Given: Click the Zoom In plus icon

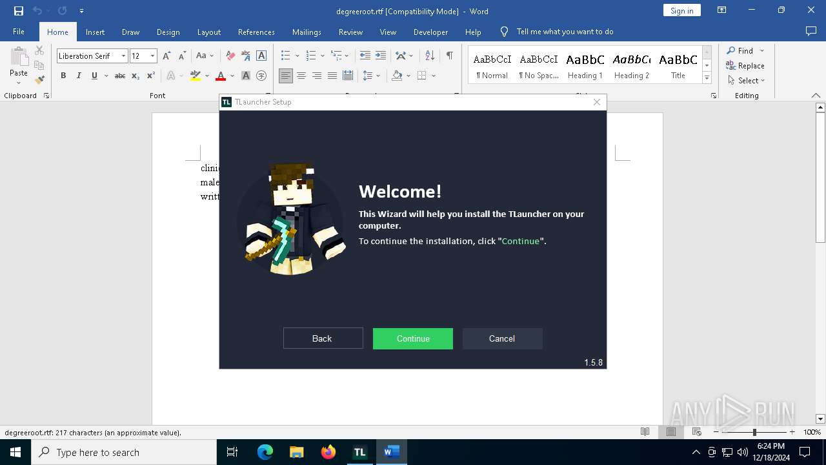Looking at the screenshot, I should [x=792, y=432].
